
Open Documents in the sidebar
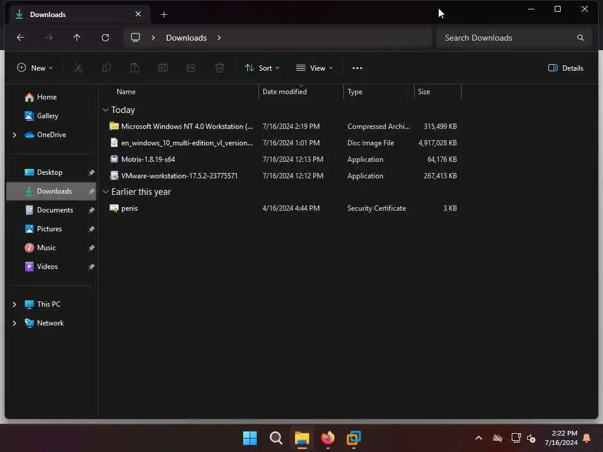[x=55, y=210]
